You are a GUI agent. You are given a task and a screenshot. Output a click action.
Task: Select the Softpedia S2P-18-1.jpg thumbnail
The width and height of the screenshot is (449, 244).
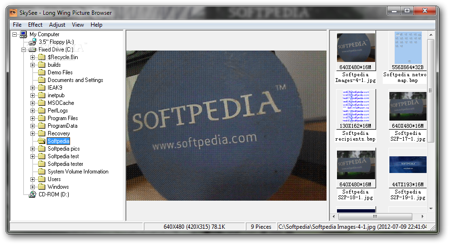point(356,165)
